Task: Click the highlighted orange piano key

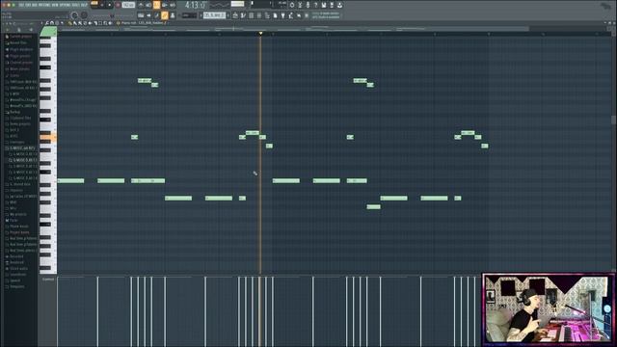Action: click(x=48, y=137)
